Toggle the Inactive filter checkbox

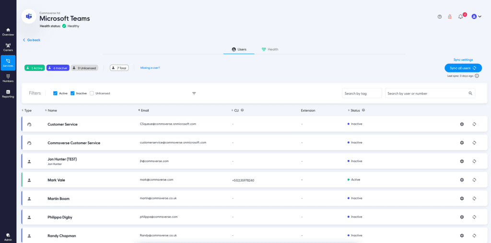72,93
